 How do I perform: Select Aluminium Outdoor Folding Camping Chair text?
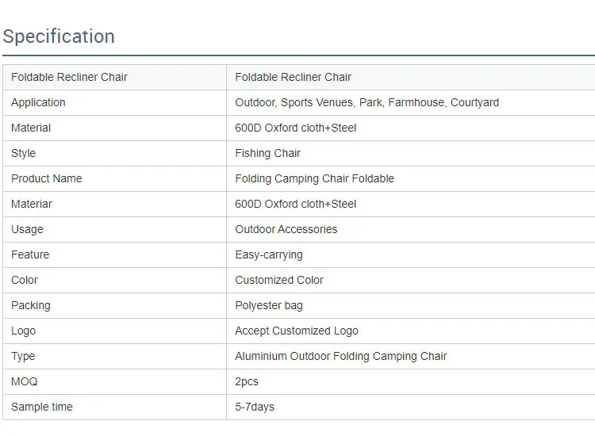[x=340, y=356]
